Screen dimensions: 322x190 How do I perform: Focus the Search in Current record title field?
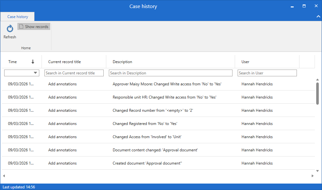click(74, 73)
